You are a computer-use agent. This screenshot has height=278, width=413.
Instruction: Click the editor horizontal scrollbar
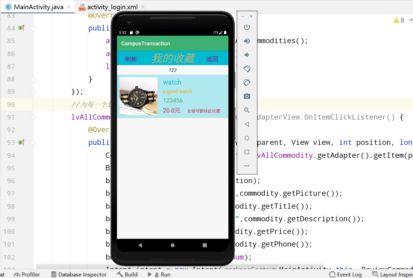coord(180,266)
